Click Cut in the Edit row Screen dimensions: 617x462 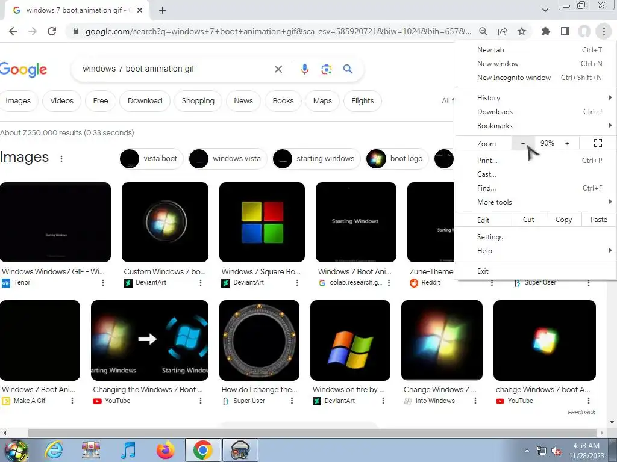point(528,220)
